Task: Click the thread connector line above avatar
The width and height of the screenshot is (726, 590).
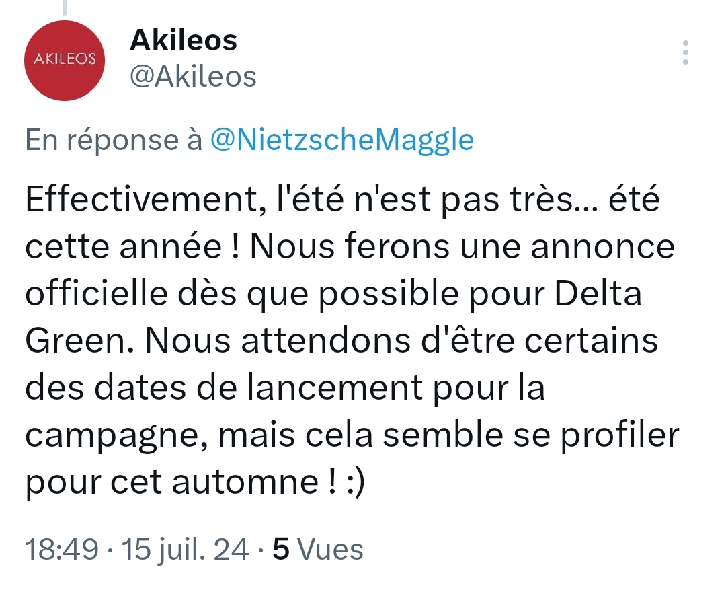Action: (x=64, y=7)
